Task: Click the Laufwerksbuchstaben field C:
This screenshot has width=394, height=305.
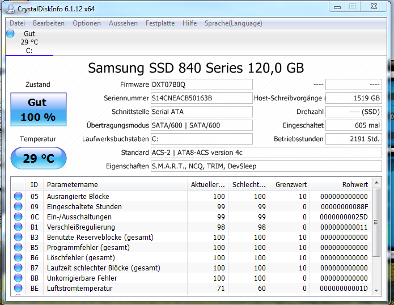Action: (x=201, y=139)
